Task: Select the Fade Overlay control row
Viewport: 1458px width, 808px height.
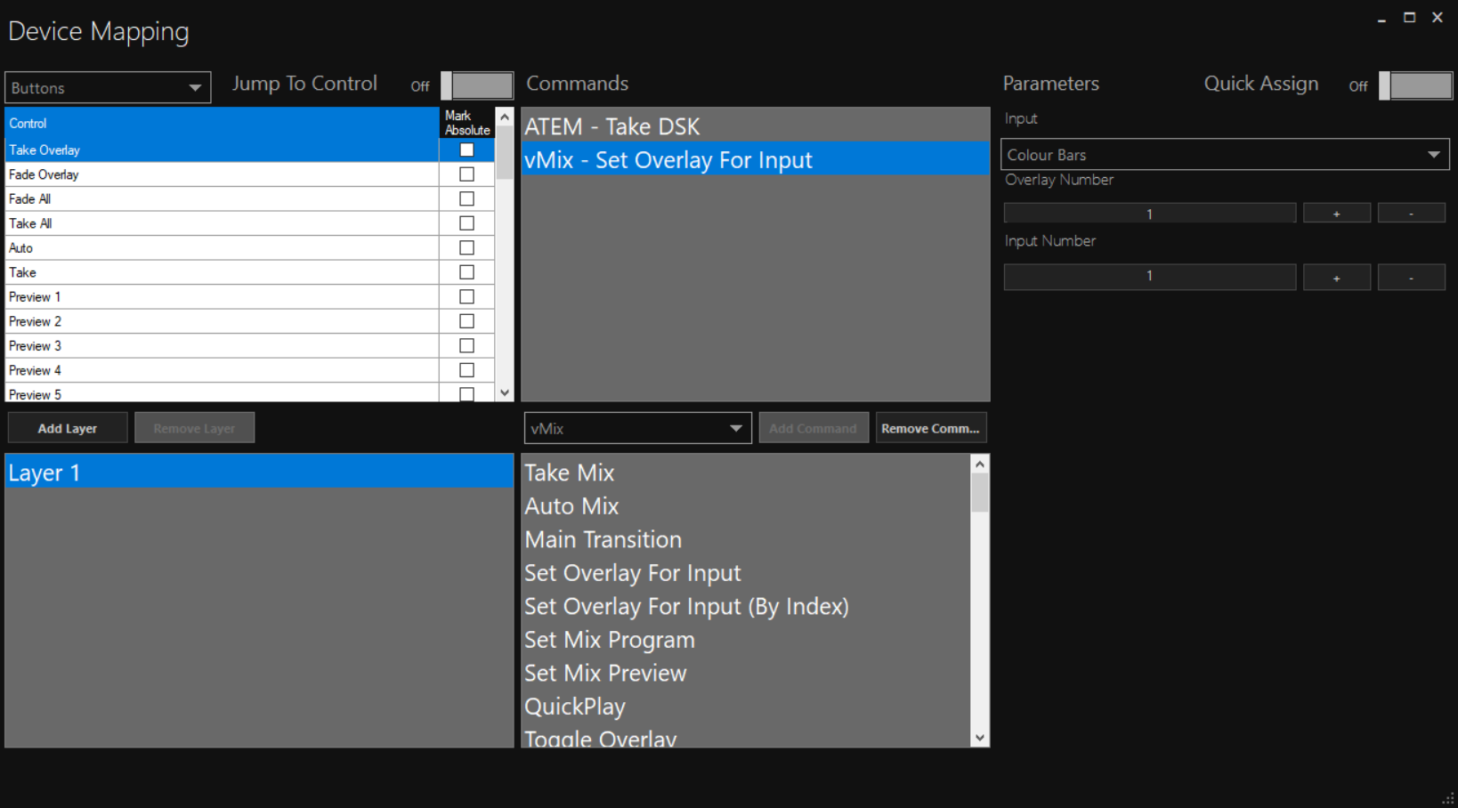Action: 222,174
